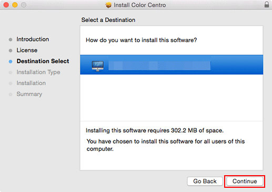
Task: Click the Installation step label
Action: pyautogui.click(x=31, y=83)
